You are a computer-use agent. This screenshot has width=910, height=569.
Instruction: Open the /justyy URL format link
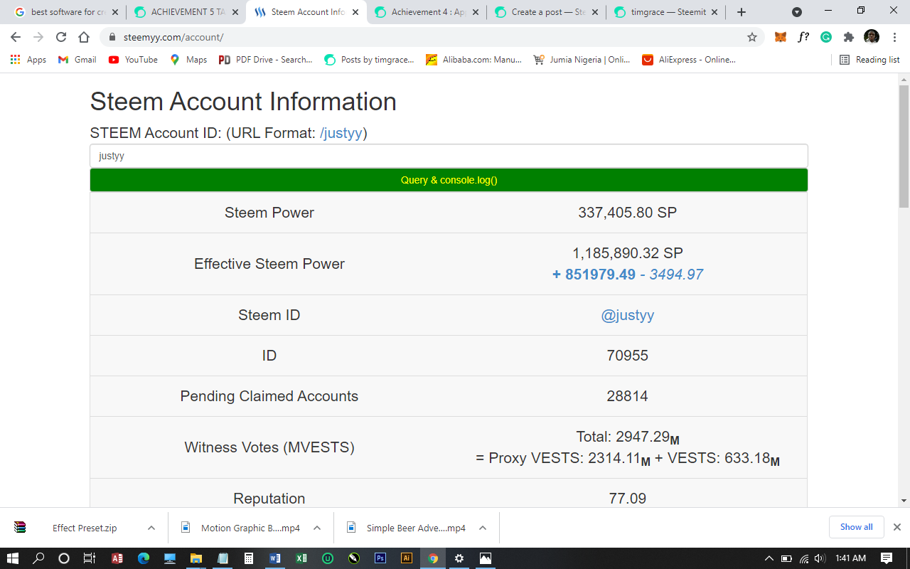(x=341, y=133)
